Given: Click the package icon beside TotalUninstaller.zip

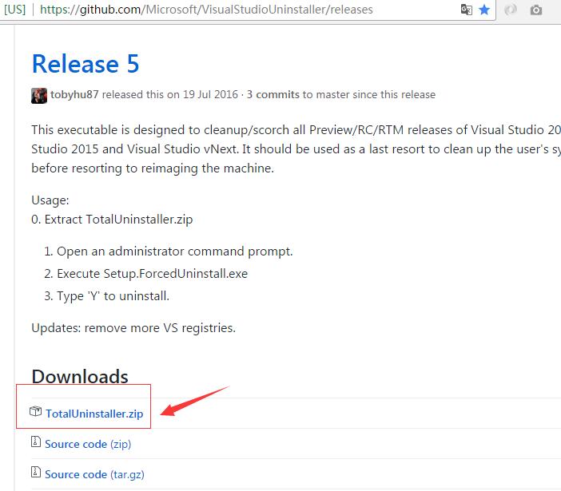Looking at the screenshot, I should 35,411.
